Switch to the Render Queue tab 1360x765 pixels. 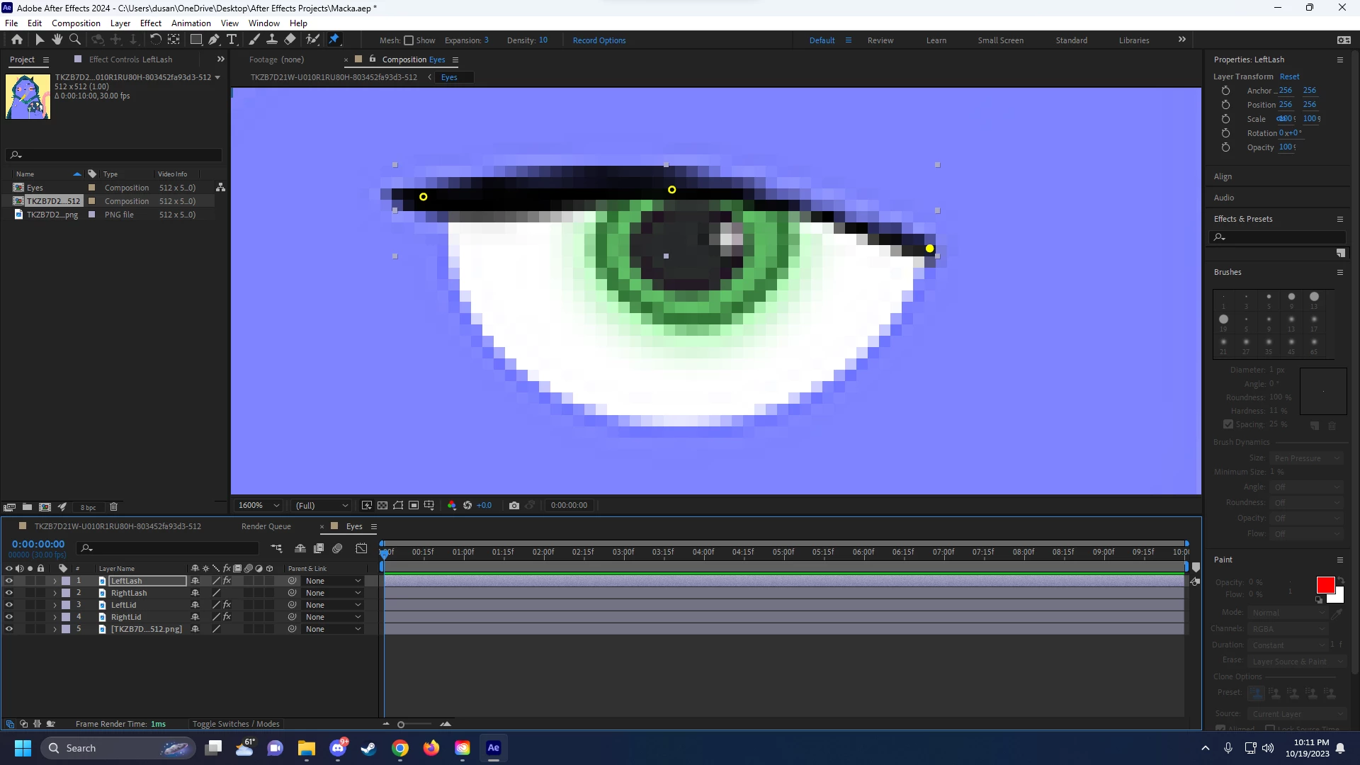tap(266, 526)
